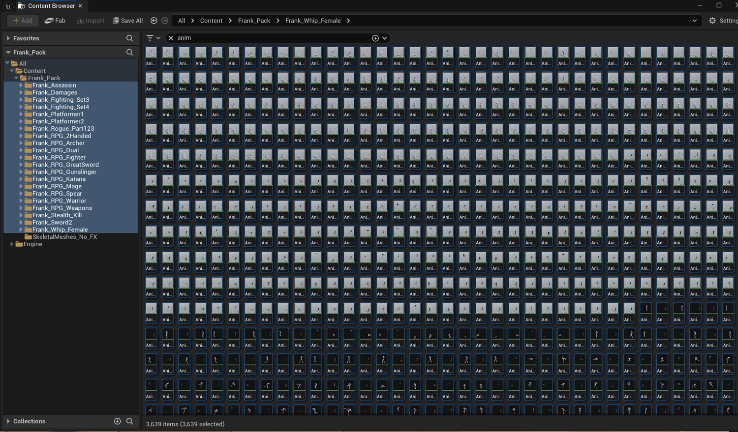This screenshot has width=738, height=432.
Task: Click the Frank_Damages folder icon
Action: pyautogui.click(x=28, y=92)
